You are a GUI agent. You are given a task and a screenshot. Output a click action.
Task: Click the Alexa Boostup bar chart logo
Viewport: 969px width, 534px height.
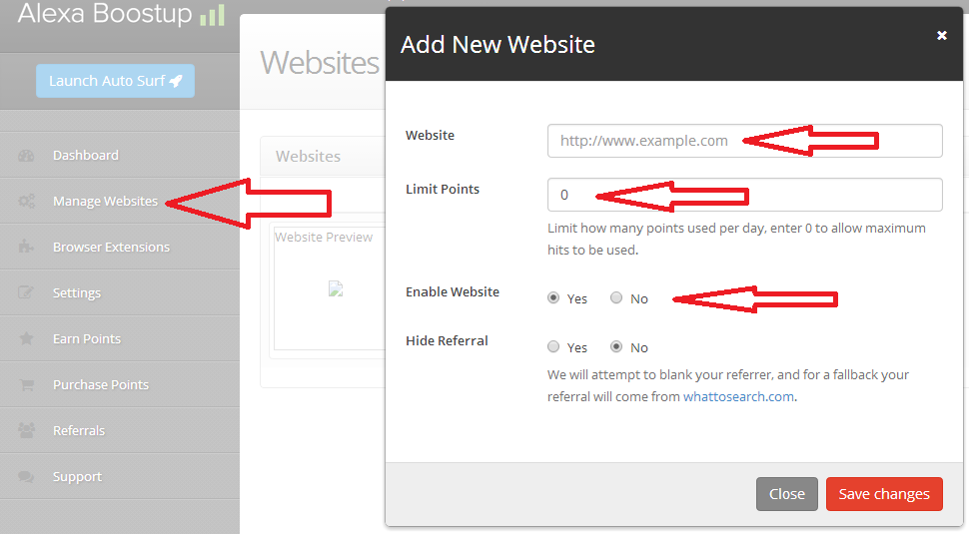click(x=212, y=15)
